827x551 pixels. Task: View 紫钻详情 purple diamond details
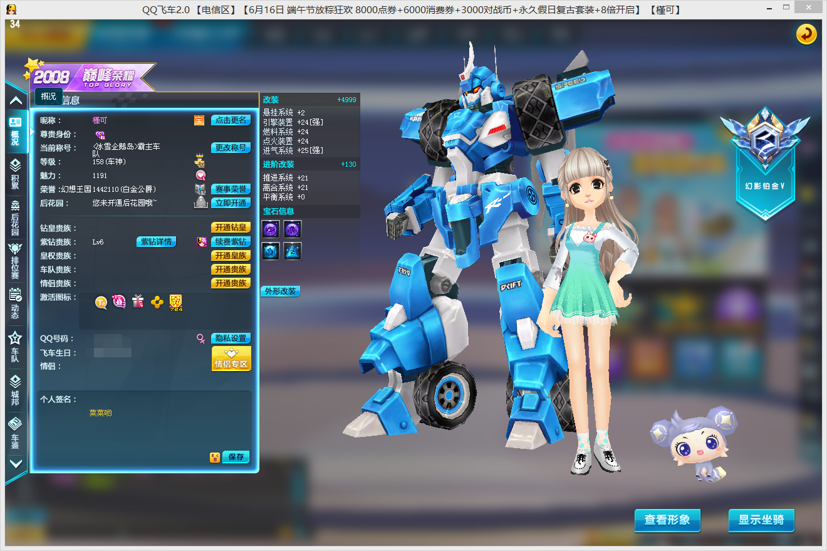(157, 242)
